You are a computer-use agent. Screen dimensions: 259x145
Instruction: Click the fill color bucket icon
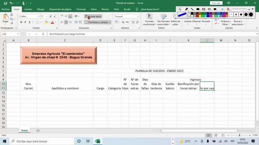pyautogui.click(x=46, y=22)
